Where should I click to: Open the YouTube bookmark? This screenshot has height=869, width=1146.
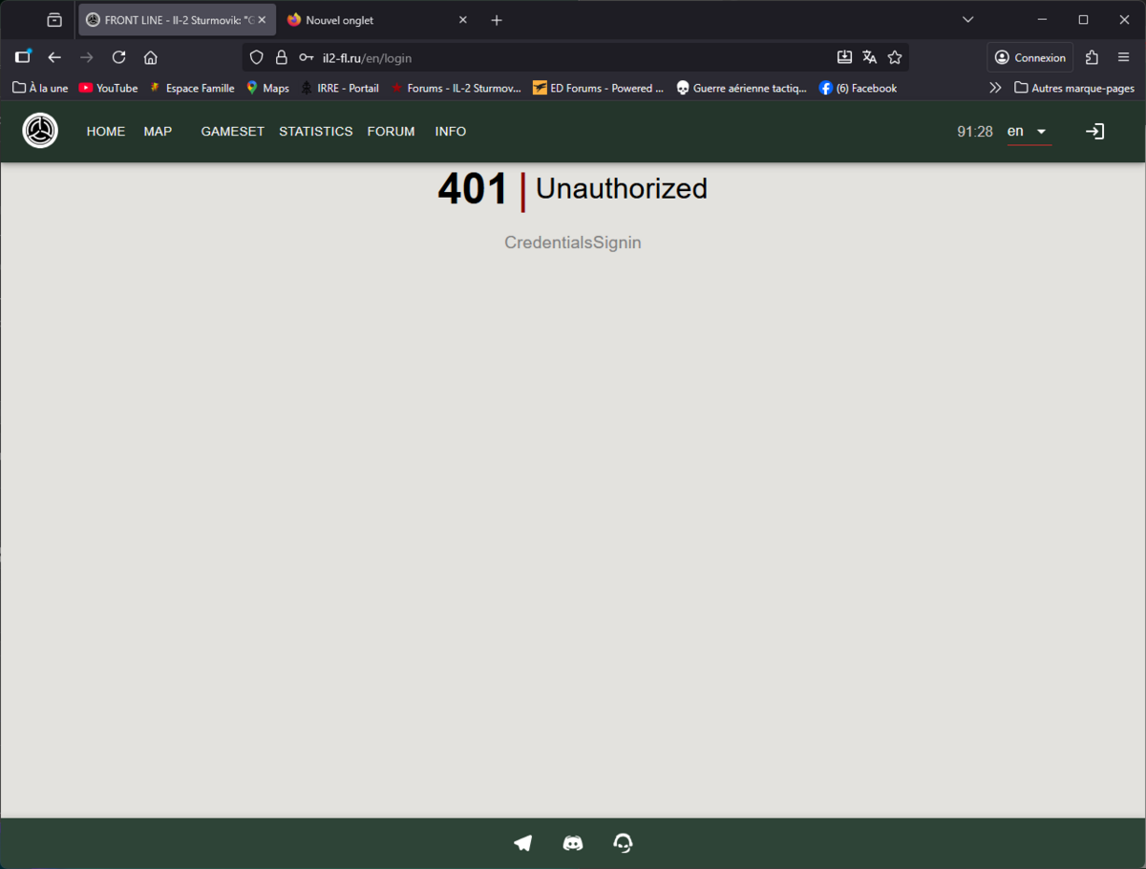point(108,88)
